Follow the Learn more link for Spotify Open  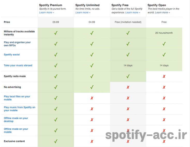pos(162,12)
